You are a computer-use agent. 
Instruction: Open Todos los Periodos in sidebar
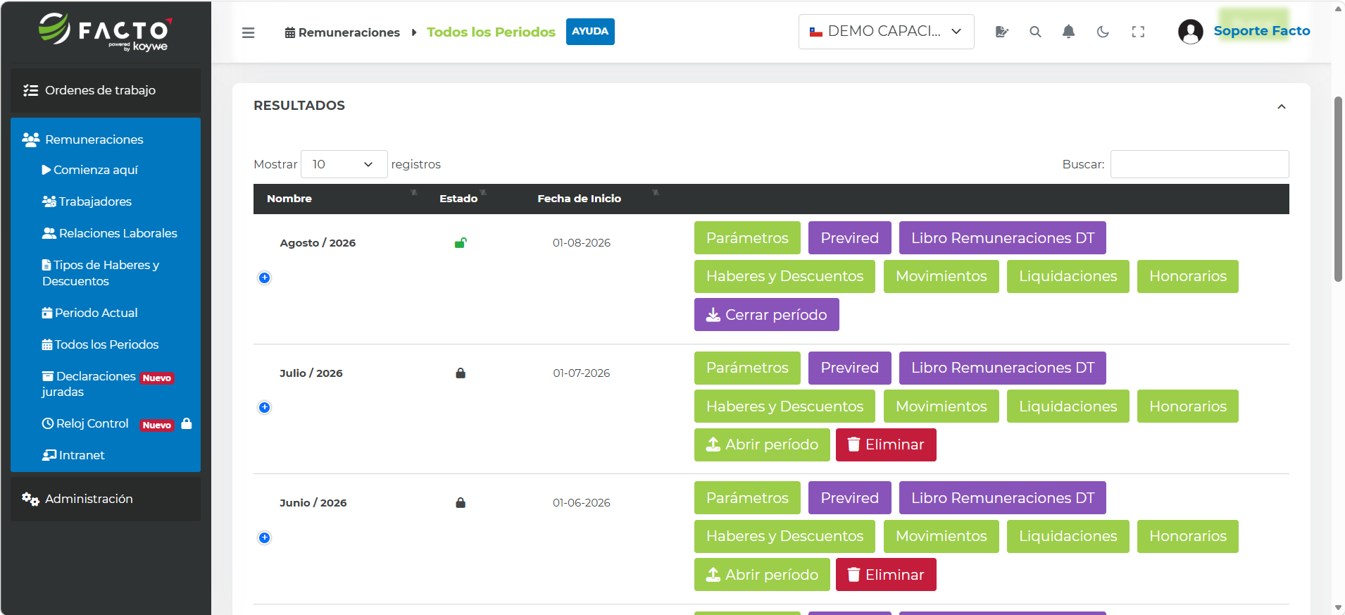click(x=100, y=344)
